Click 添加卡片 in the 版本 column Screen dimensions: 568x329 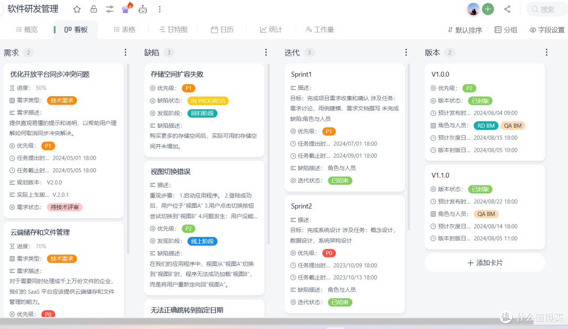pos(485,263)
